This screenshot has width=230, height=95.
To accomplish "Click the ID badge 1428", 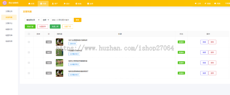I will (49, 42).
